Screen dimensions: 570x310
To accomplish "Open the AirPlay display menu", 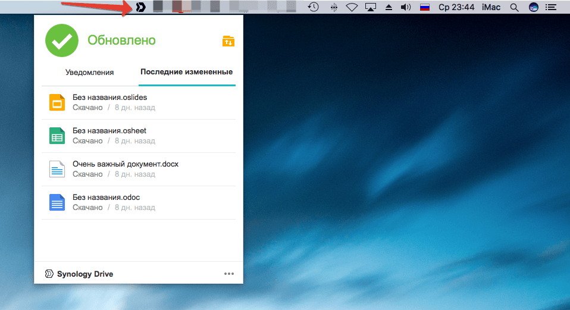I will click(x=370, y=7).
